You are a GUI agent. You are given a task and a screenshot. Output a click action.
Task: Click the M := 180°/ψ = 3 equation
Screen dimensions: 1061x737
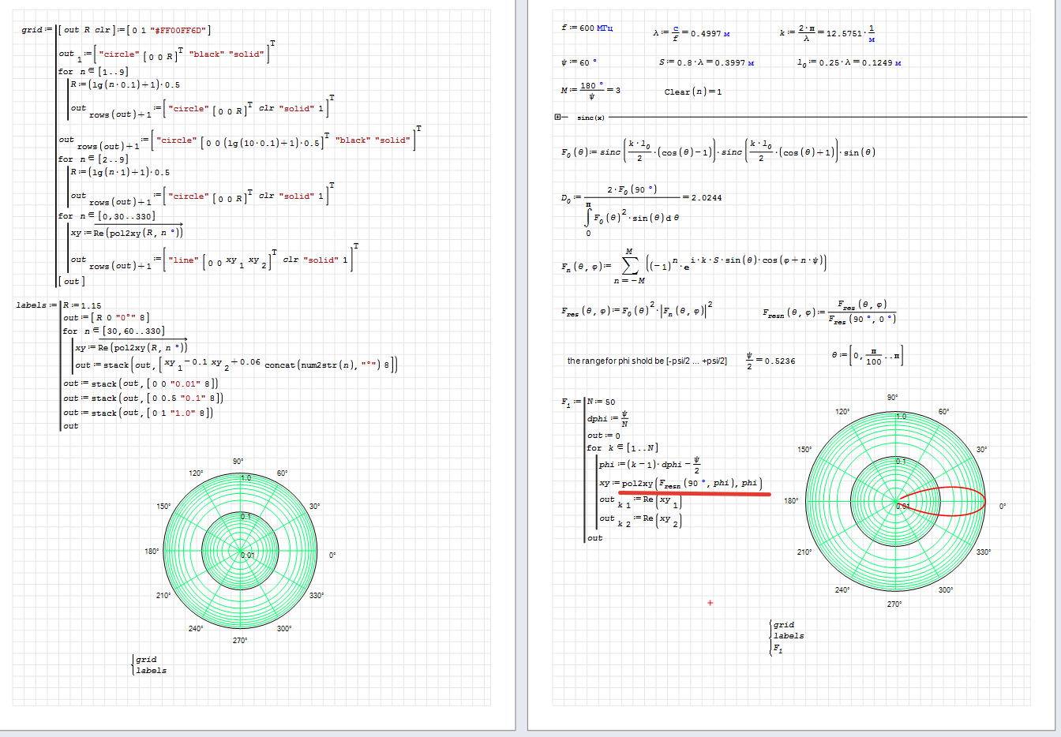[590, 90]
